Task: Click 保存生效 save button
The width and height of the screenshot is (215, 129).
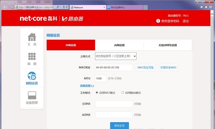Action: (x=119, y=125)
